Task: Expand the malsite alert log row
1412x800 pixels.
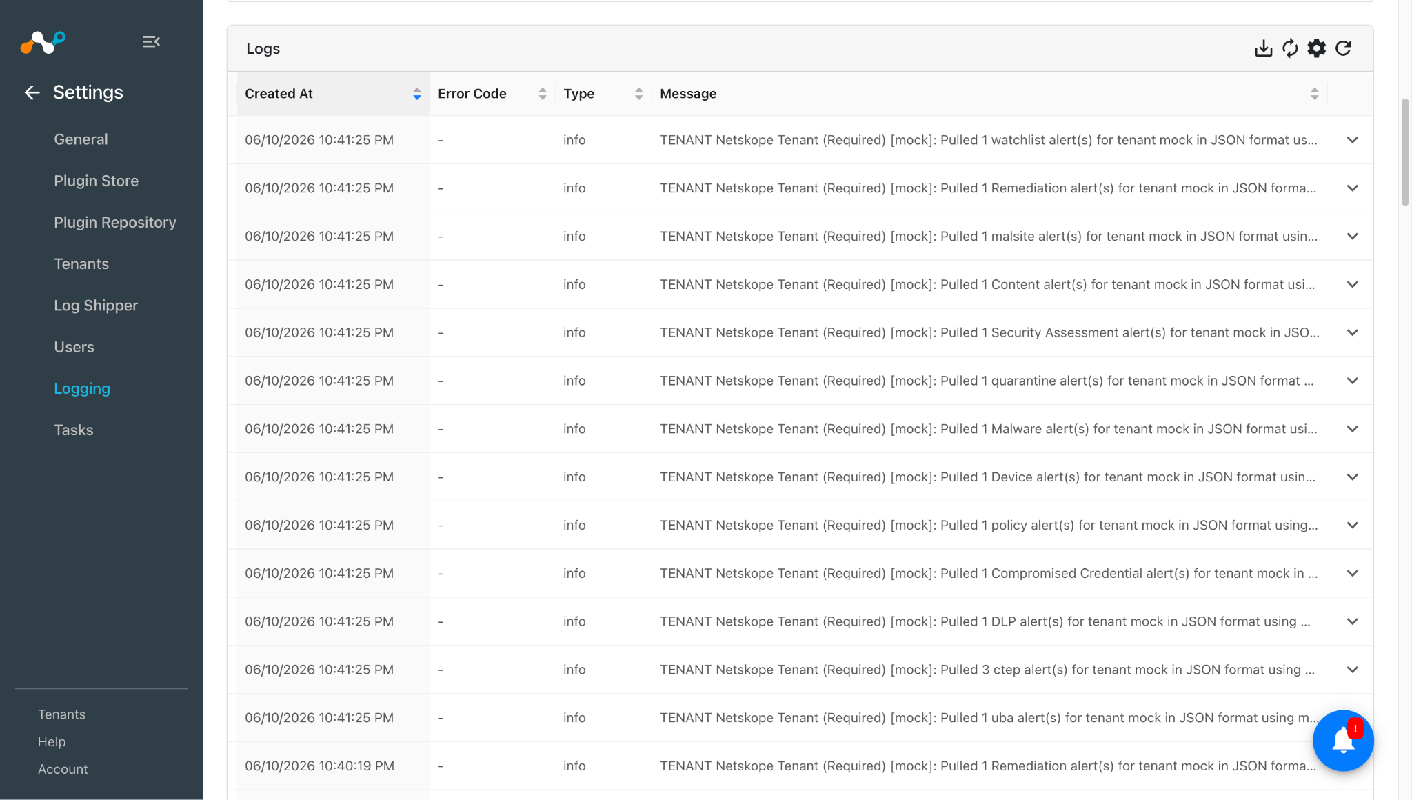Action: tap(1353, 237)
